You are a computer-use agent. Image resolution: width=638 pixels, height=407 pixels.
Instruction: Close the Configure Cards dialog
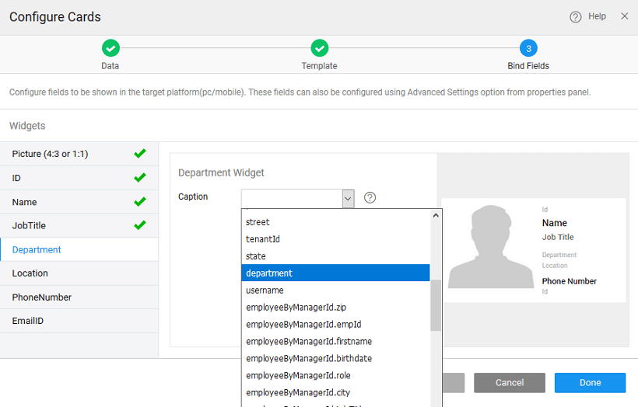[x=624, y=16]
